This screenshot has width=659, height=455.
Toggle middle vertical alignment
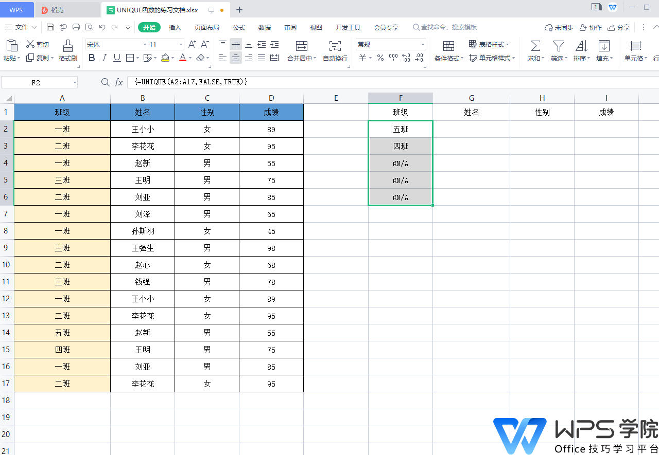click(236, 45)
